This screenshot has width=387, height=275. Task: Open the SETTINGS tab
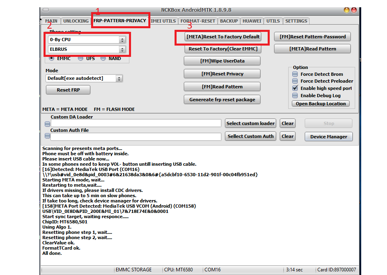tap(296, 21)
